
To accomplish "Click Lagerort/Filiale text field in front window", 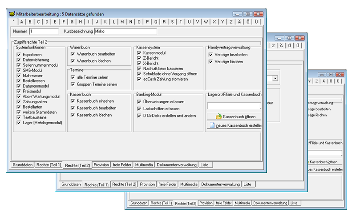I will [234, 106].
